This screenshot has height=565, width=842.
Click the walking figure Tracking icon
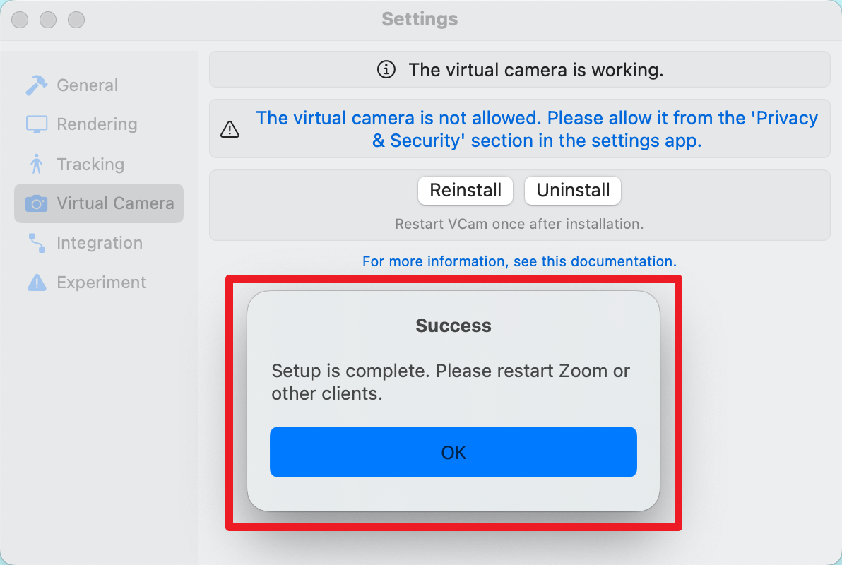click(x=36, y=165)
